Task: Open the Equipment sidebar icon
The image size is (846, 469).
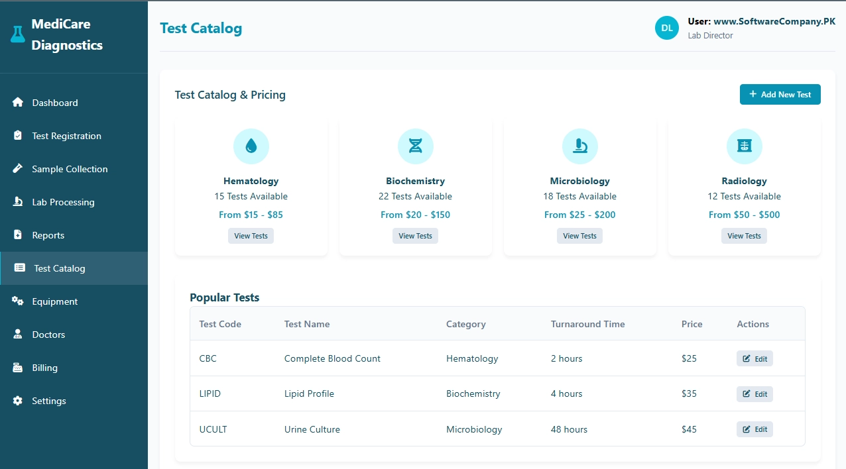Action: [x=19, y=301]
